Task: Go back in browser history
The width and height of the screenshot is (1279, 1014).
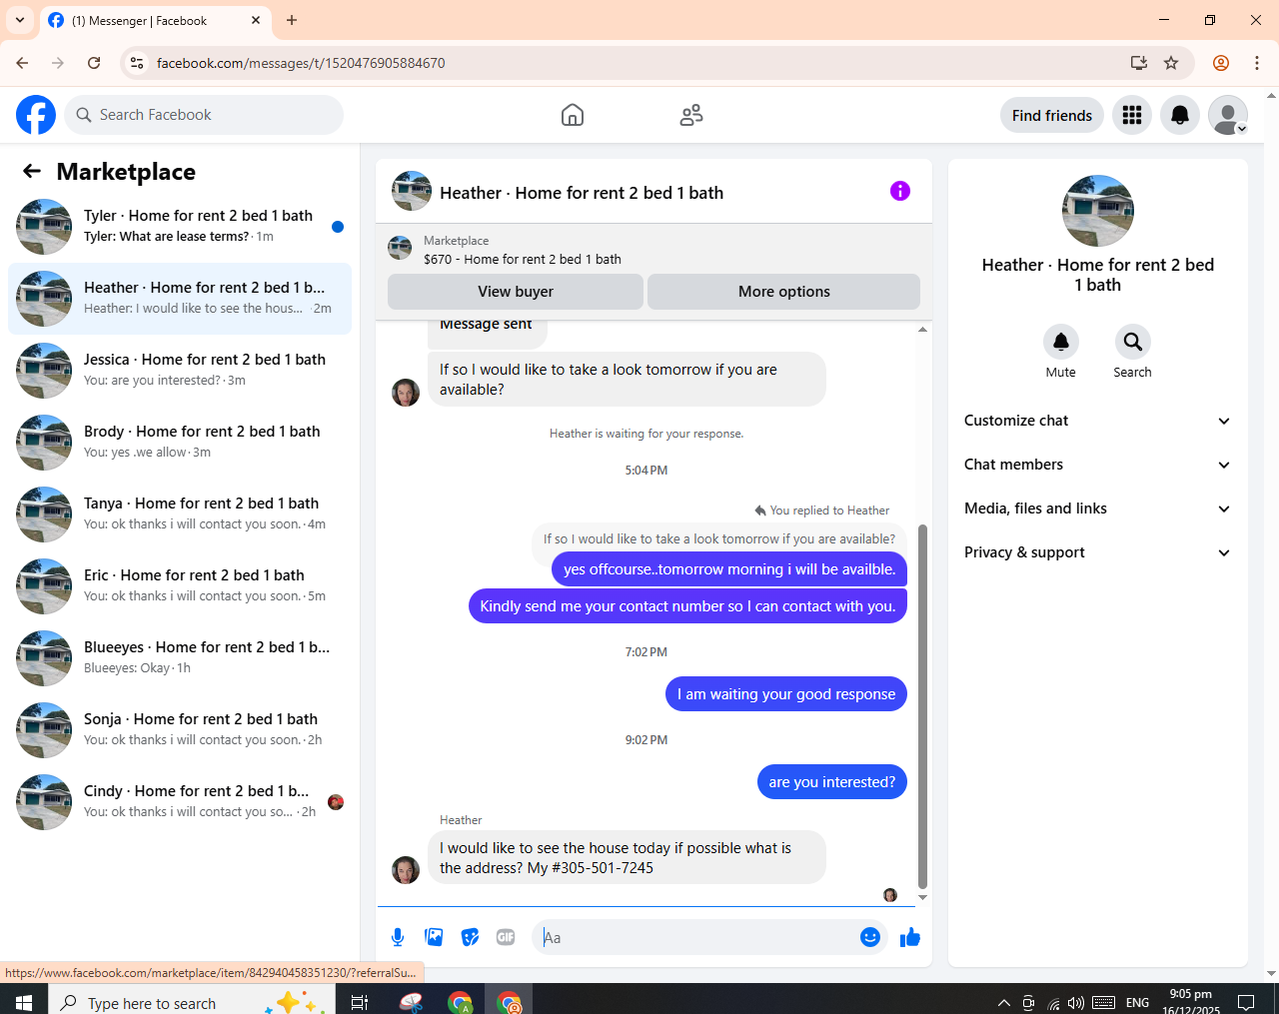Action: (x=22, y=63)
